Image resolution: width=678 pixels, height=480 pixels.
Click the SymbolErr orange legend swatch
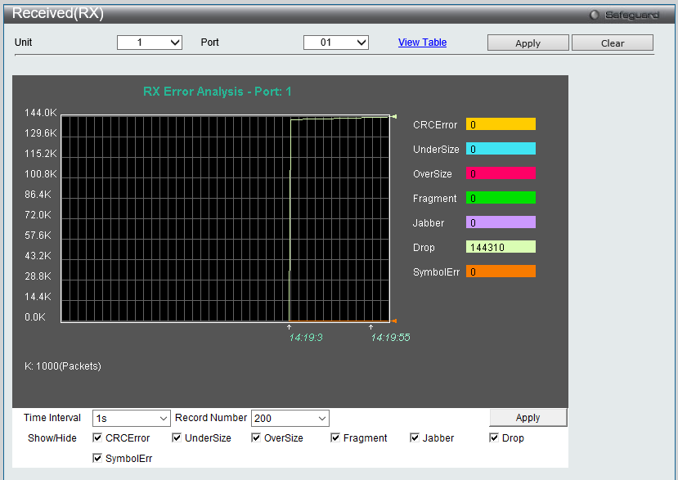click(501, 271)
